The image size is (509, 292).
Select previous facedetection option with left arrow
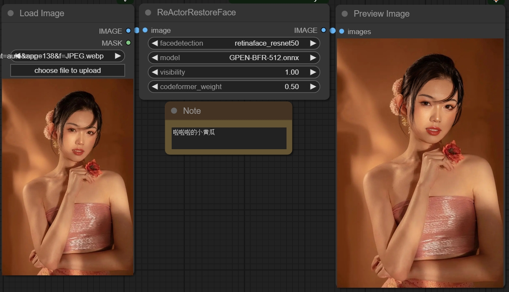click(x=155, y=43)
